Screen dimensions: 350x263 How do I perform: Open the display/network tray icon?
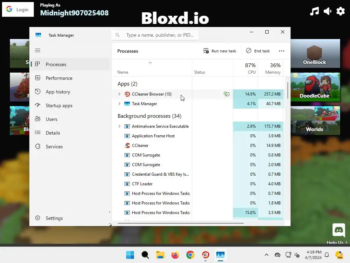pos(288,255)
